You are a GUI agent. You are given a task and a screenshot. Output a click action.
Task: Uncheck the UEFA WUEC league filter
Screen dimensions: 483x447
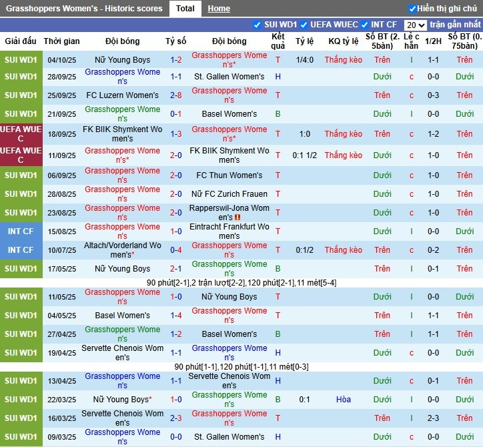pos(304,25)
